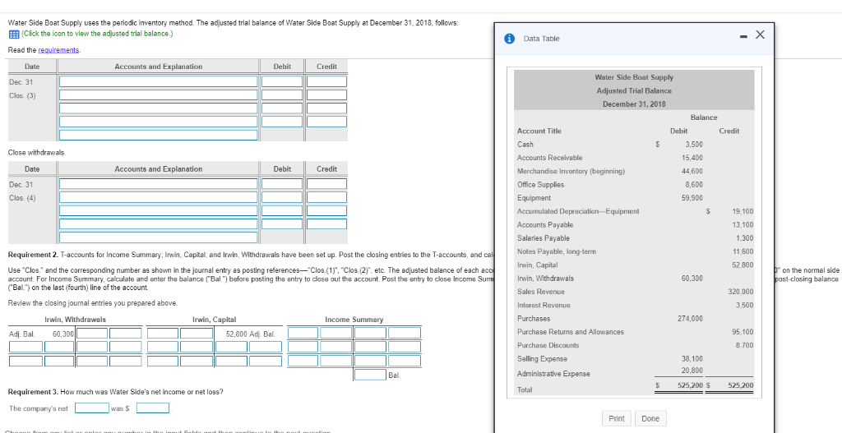The height and width of the screenshot is (433, 842).
Task: Close the Data Table dialog
Action: coord(759,35)
